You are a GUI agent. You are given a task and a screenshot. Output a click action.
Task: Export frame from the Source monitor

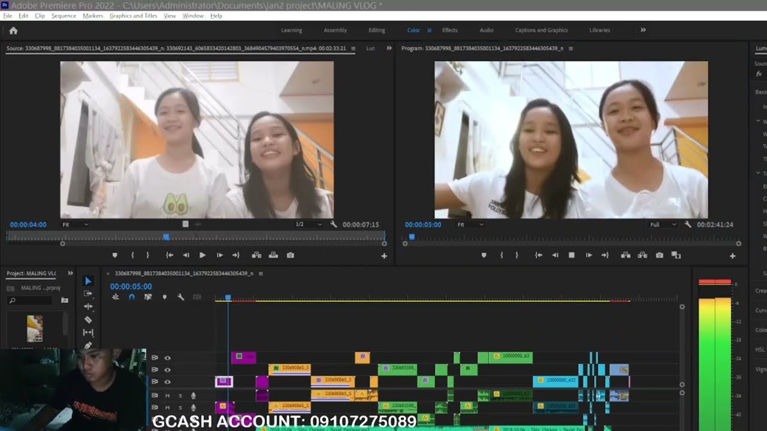[290, 255]
